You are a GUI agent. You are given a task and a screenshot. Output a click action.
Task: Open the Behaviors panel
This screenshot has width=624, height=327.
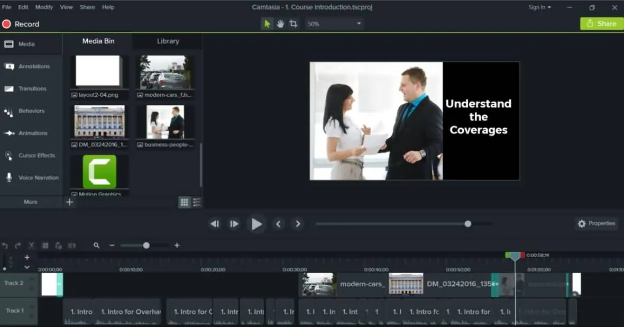click(31, 111)
